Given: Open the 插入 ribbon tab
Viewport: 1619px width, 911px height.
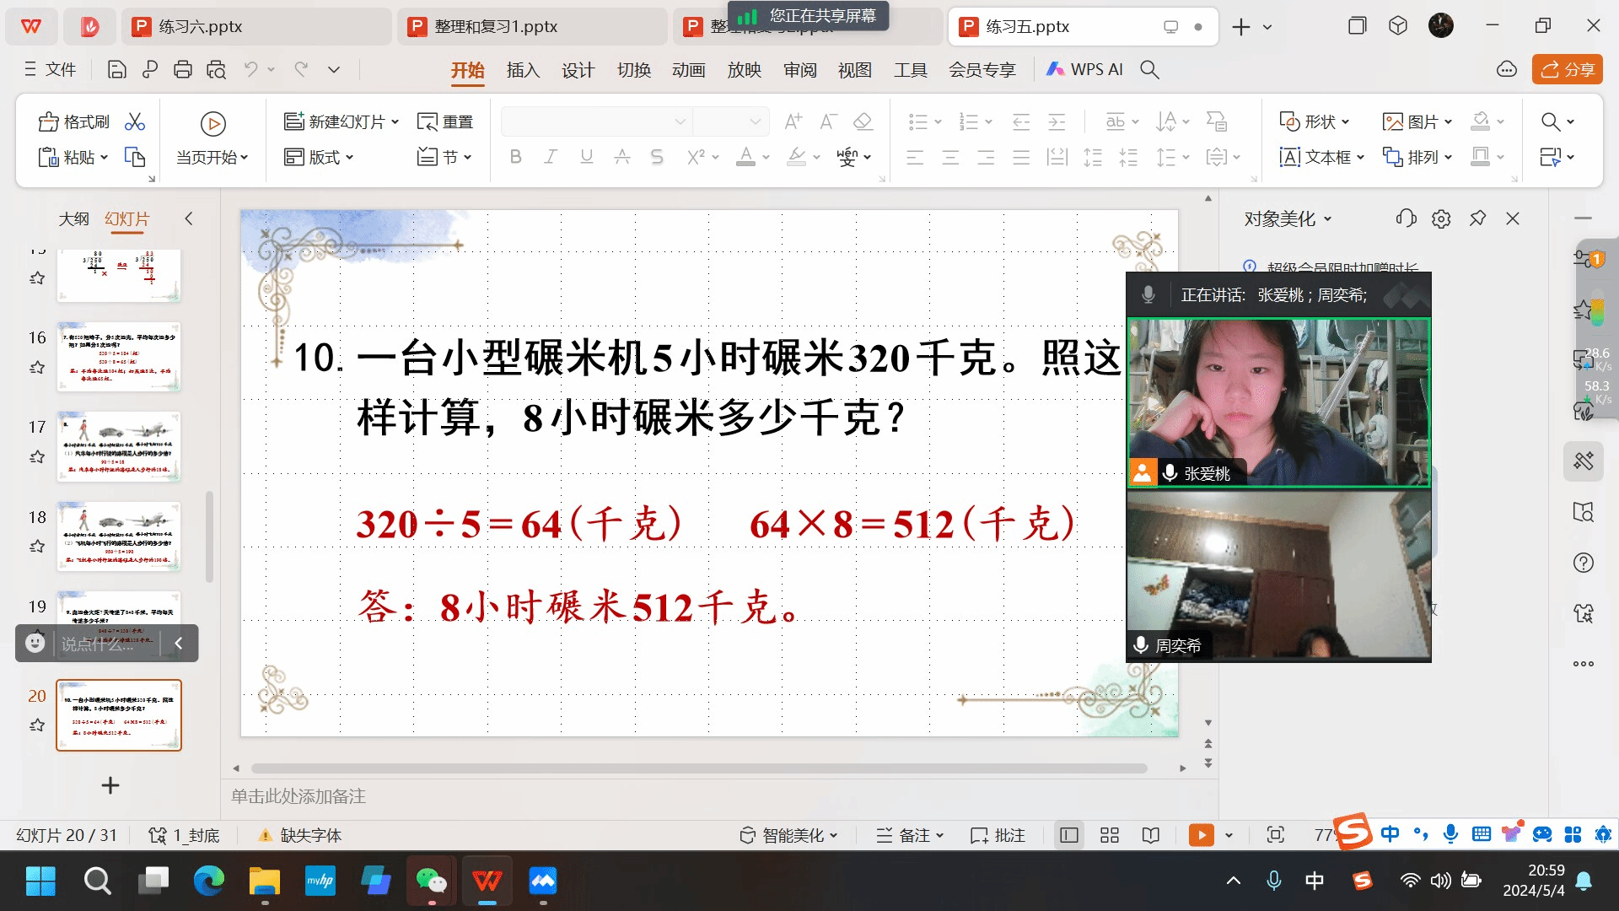Looking at the screenshot, I should pos(523,70).
